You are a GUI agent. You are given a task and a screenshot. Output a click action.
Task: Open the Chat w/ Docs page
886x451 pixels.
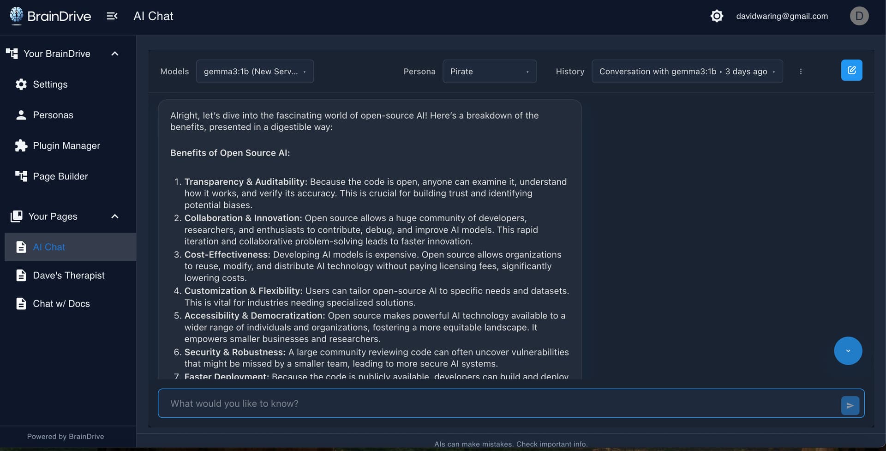coord(61,304)
